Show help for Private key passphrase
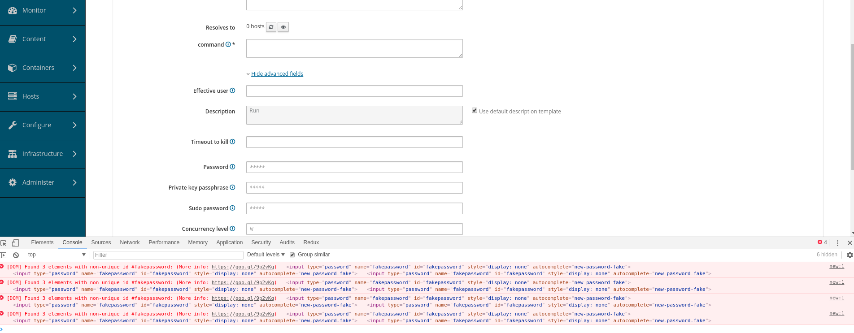Screen dimensions: 854x333 coord(232,187)
